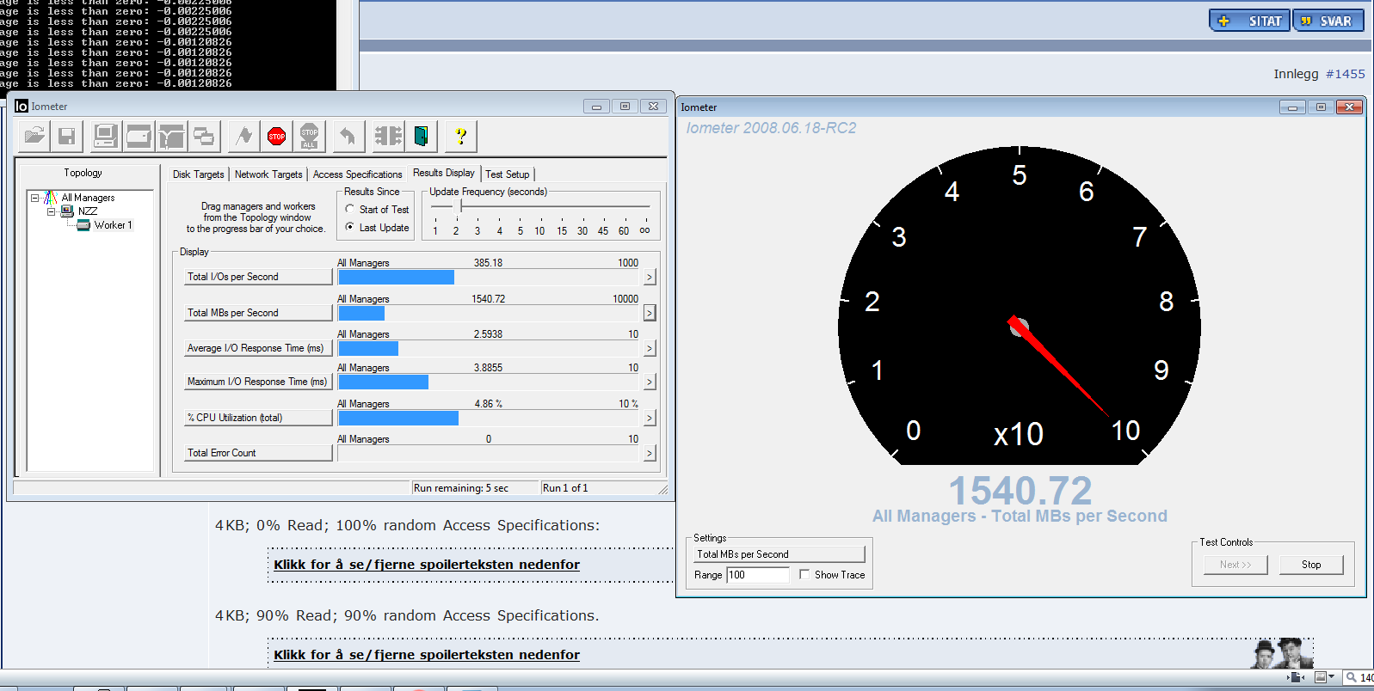Open first Klikk for å se spoilerteksten link
The height and width of the screenshot is (691, 1374).
point(427,565)
